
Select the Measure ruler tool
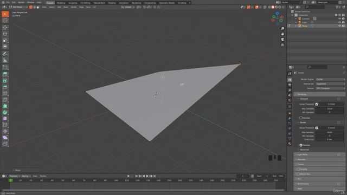pos(5,60)
